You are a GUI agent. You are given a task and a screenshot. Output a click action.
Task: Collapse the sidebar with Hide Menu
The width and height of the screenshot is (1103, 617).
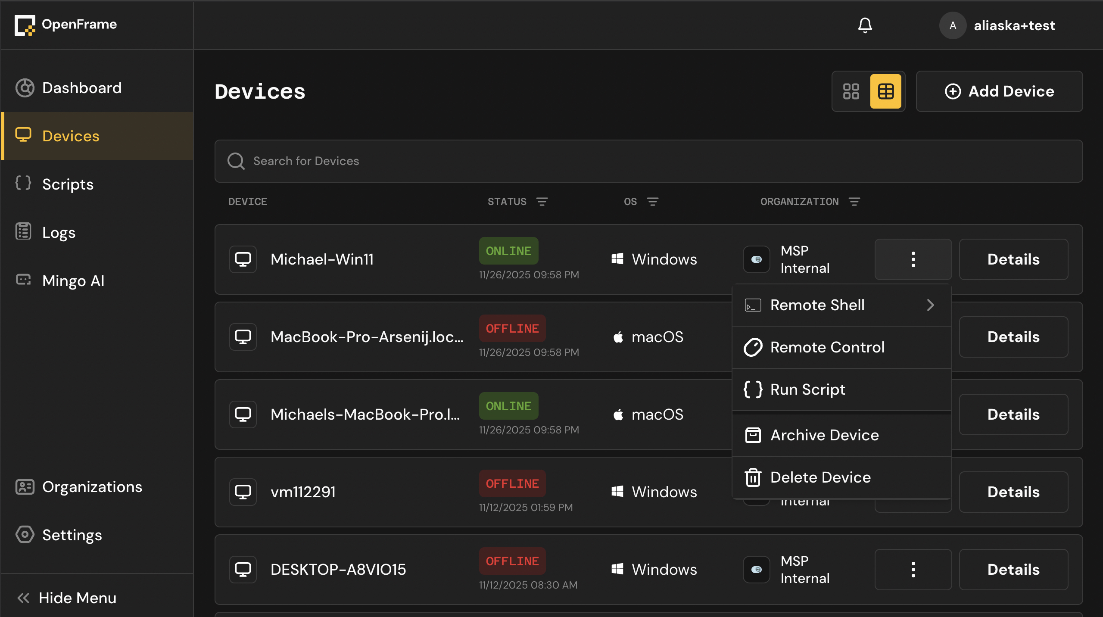tap(67, 598)
